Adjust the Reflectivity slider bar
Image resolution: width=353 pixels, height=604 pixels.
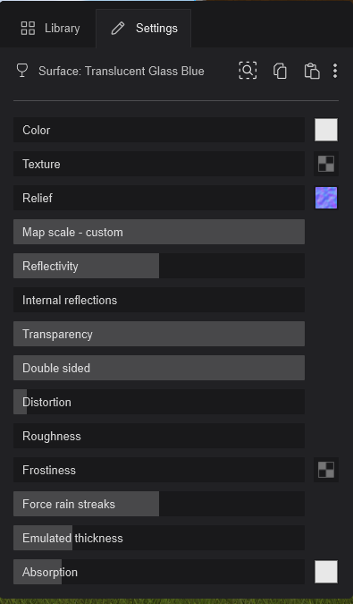coord(159,266)
